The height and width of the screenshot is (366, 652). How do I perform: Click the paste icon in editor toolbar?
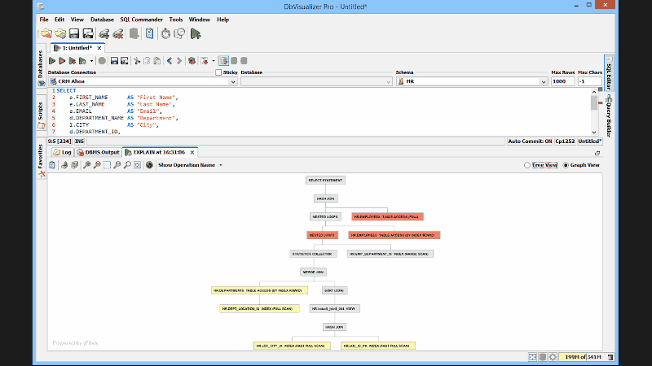[x=156, y=61]
